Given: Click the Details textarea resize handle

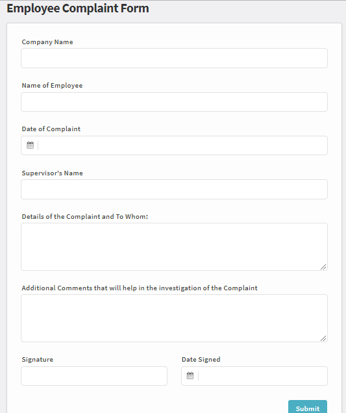Looking at the screenshot, I should click(x=323, y=266).
